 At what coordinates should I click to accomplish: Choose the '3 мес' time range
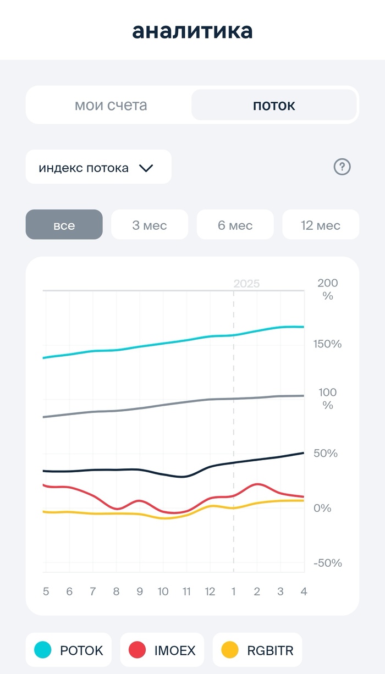click(150, 225)
